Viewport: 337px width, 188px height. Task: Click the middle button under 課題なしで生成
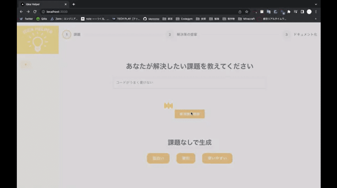pyautogui.click(x=186, y=158)
